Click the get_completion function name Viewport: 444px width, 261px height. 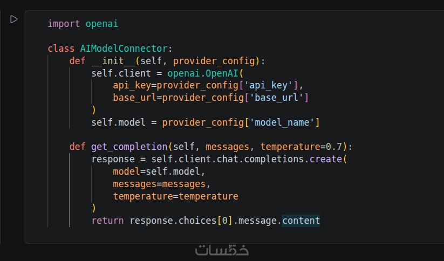pyautogui.click(x=129, y=147)
